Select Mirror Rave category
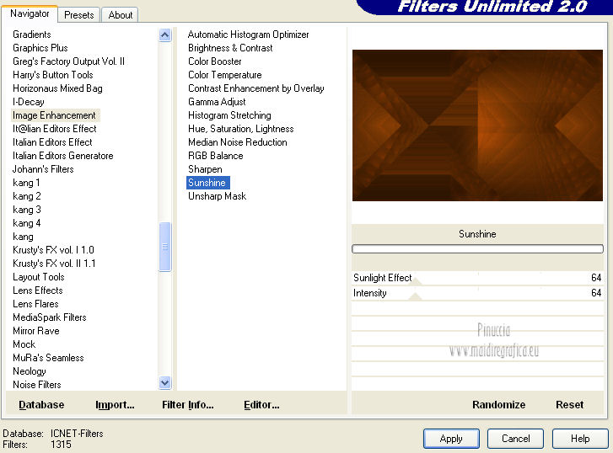Screen dimensions: 613x453 tap(36, 331)
